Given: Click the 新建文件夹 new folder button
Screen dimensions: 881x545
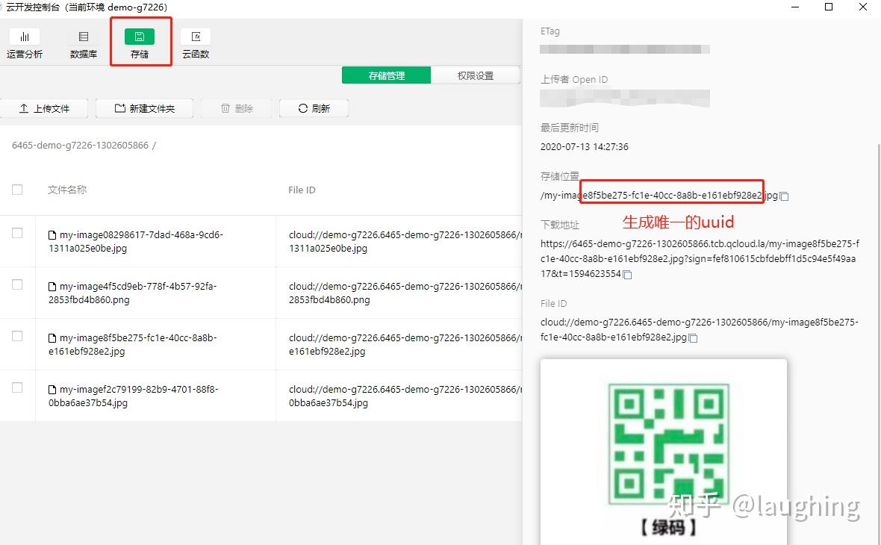Looking at the screenshot, I should click(x=144, y=108).
